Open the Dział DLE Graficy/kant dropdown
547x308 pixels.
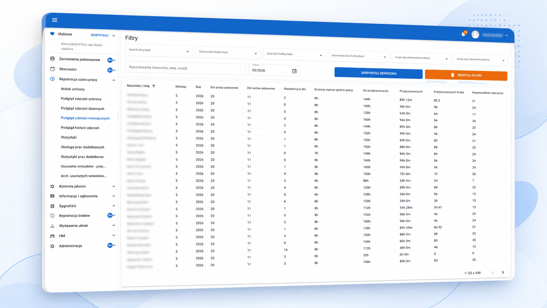coord(294,54)
